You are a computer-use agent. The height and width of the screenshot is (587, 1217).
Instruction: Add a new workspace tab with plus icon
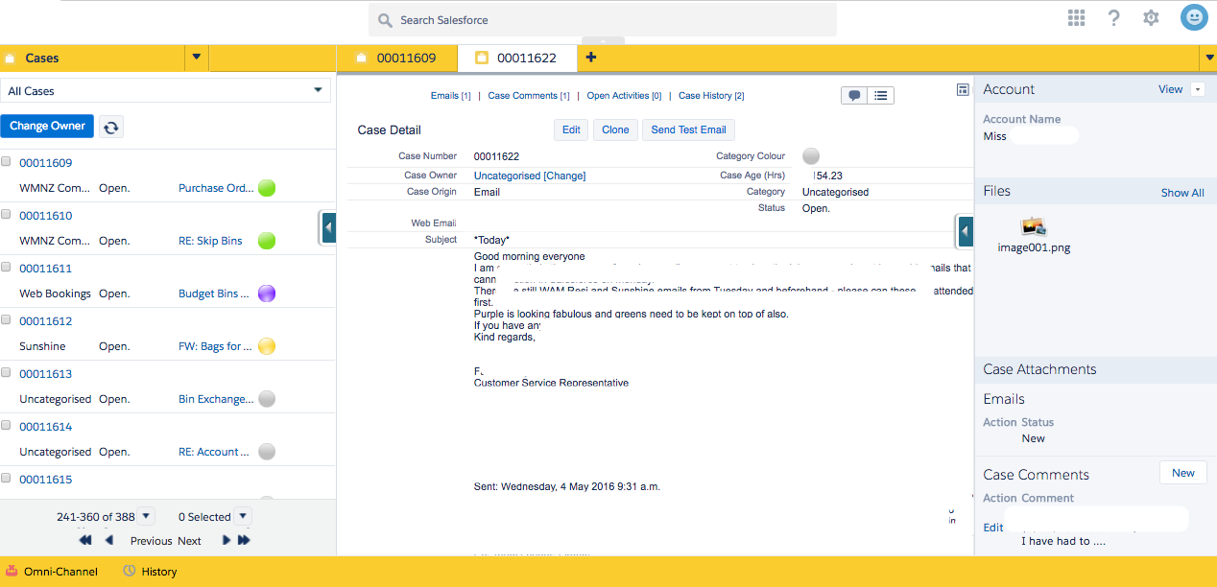590,58
